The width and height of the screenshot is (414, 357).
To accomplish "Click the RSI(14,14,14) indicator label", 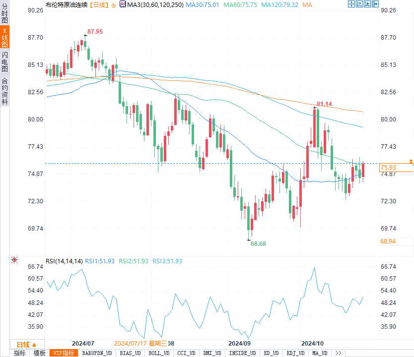I will pos(64,261).
